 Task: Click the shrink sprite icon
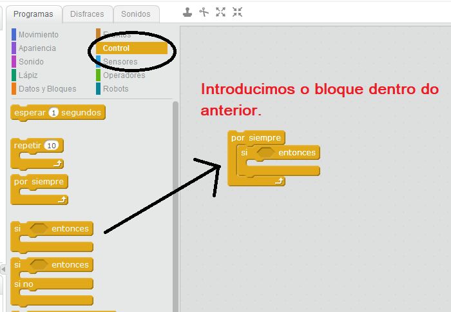[238, 12]
